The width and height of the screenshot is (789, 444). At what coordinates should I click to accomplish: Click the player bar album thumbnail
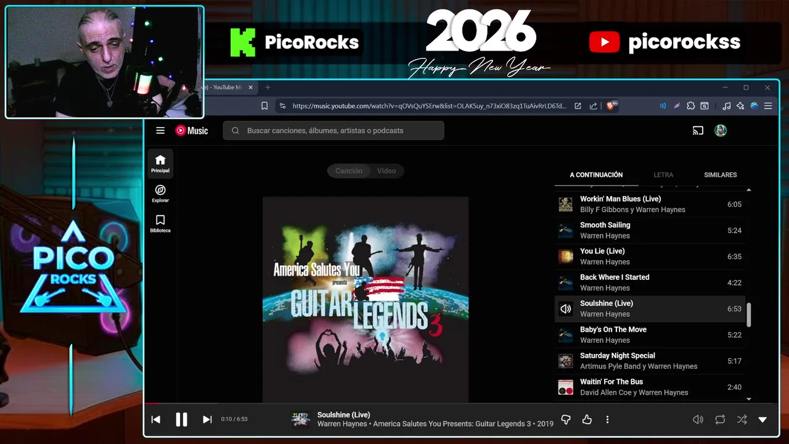300,419
